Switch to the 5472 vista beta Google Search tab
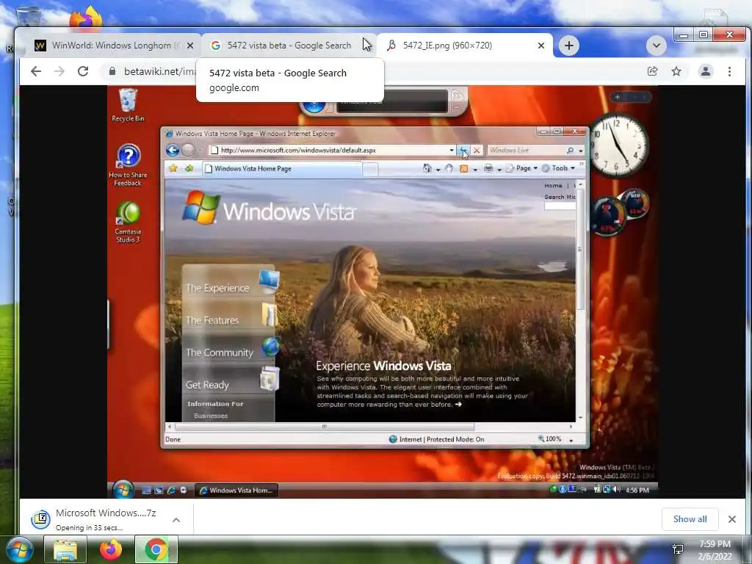Image resolution: width=752 pixels, height=564 pixels. (289, 46)
